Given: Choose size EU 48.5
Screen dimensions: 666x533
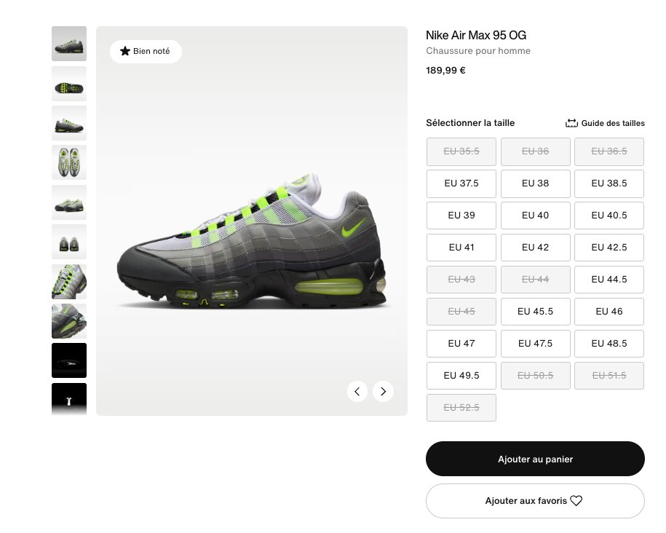Looking at the screenshot, I should 609,344.
